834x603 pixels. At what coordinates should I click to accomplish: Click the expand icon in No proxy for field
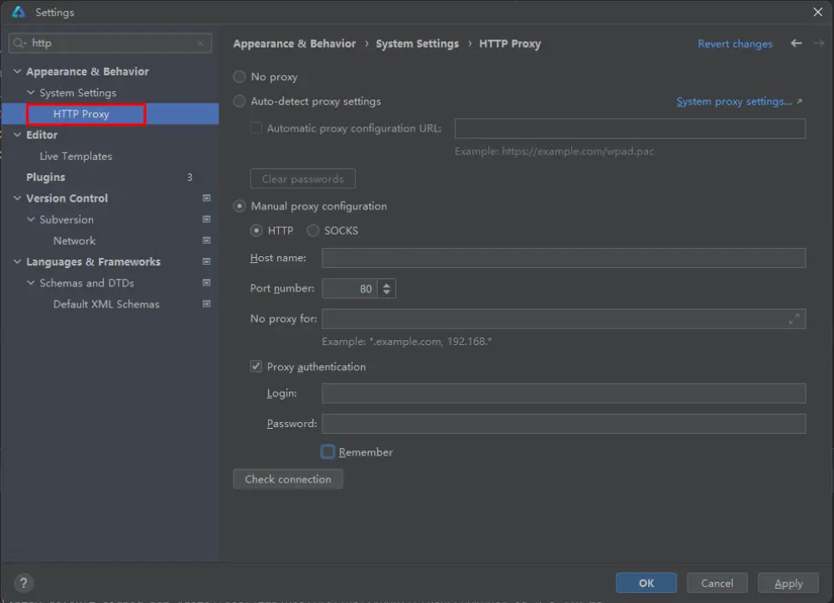[x=794, y=319]
